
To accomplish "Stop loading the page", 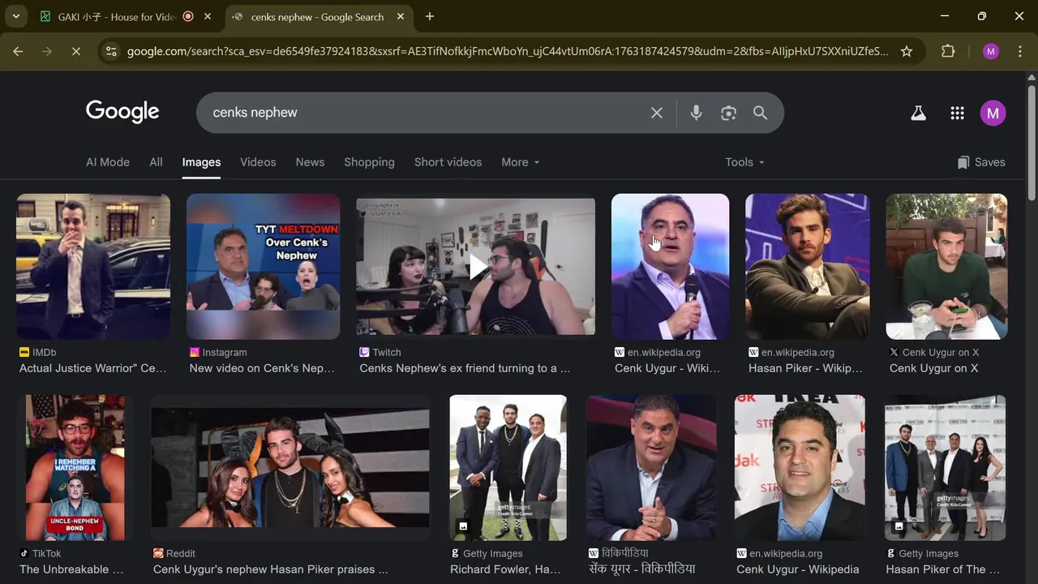I will (x=75, y=51).
